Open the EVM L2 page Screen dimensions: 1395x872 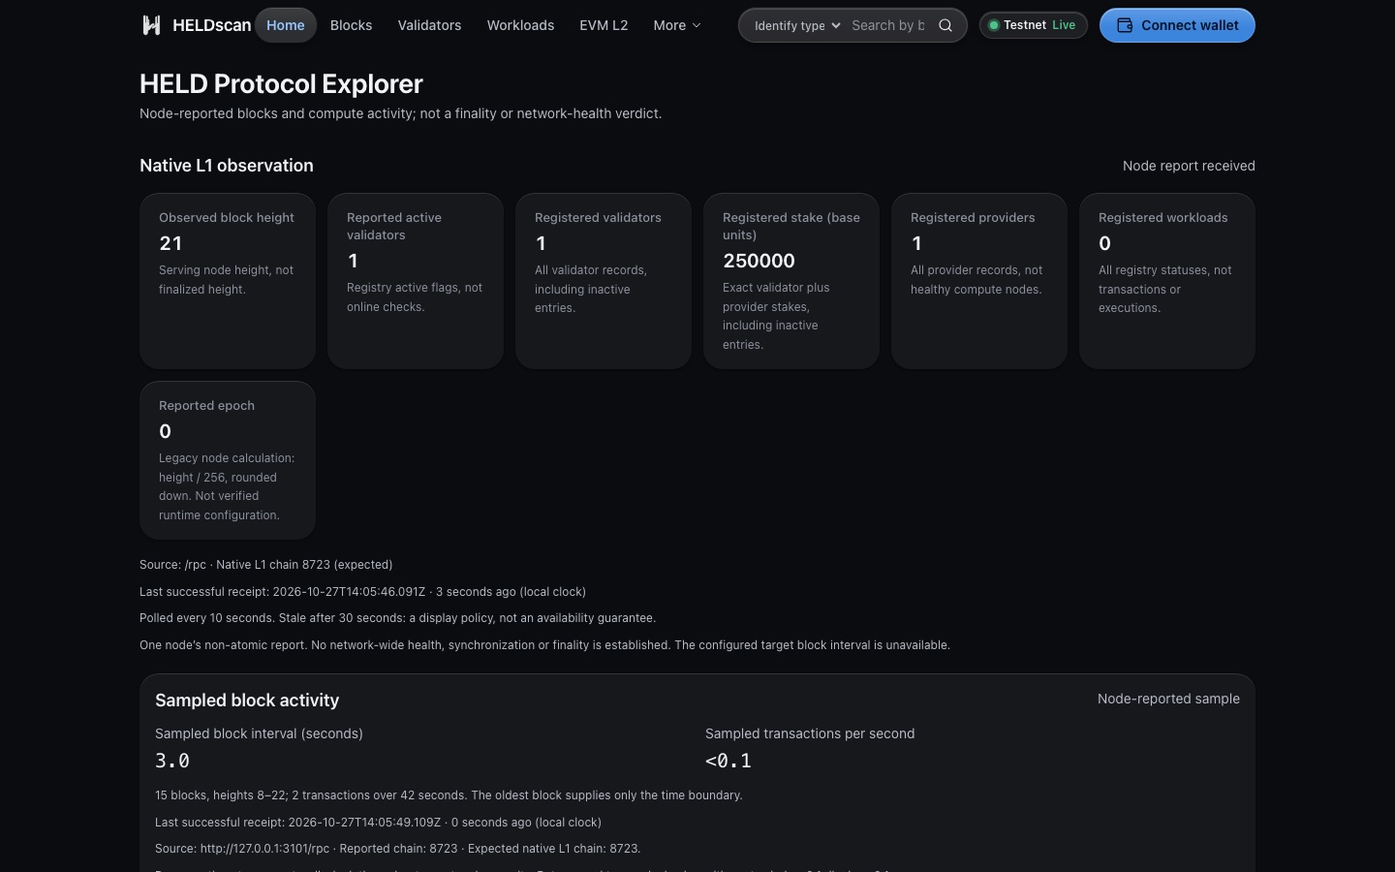pyautogui.click(x=604, y=25)
